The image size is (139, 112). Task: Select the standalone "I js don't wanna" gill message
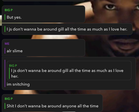[x=67, y=29]
